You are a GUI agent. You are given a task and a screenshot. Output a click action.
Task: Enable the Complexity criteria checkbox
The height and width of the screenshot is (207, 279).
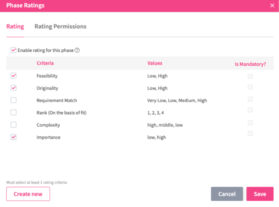coord(14,125)
